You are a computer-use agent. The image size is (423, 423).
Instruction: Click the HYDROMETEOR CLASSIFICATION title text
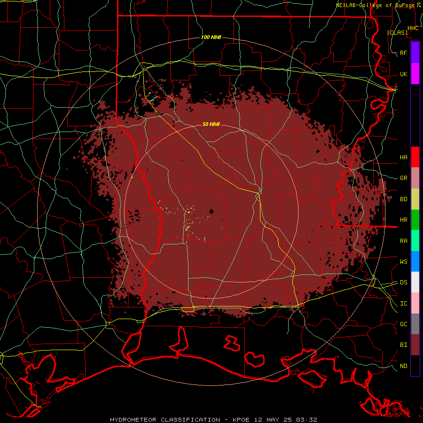tap(165, 420)
